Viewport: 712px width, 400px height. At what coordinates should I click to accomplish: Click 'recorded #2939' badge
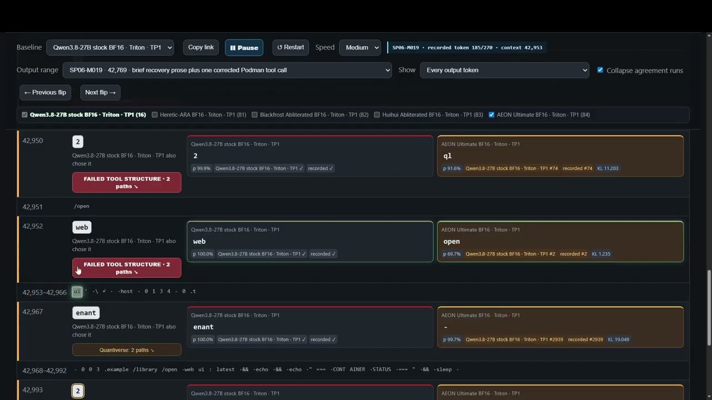585,339
